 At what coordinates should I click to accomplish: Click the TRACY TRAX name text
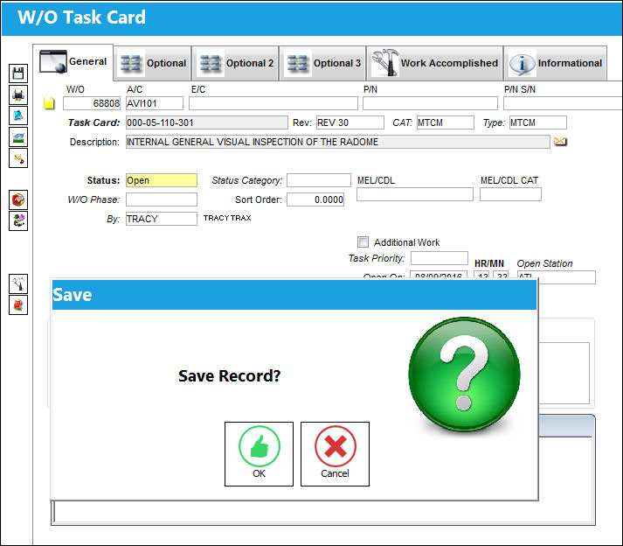point(227,218)
